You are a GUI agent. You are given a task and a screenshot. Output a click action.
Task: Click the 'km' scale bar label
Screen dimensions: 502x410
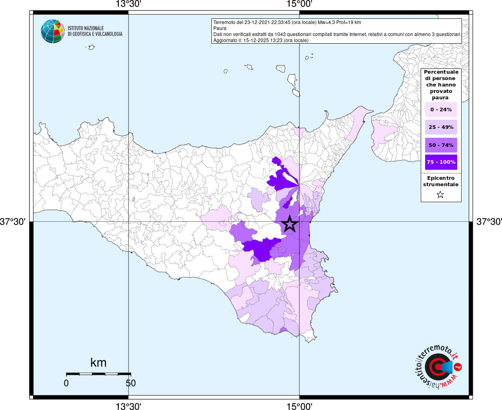click(98, 363)
